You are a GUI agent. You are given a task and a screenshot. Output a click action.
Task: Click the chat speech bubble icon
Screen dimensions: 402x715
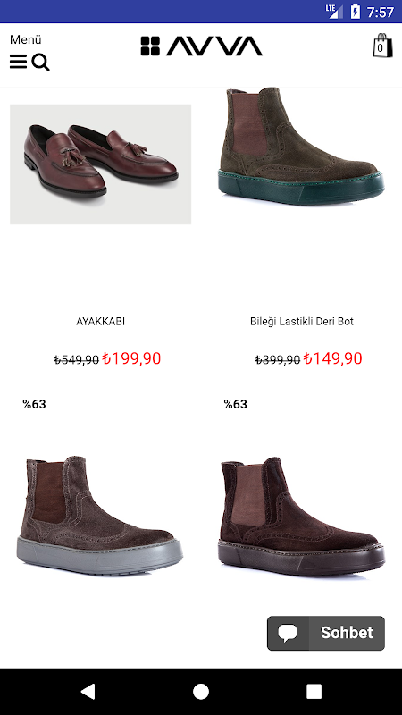point(288,633)
